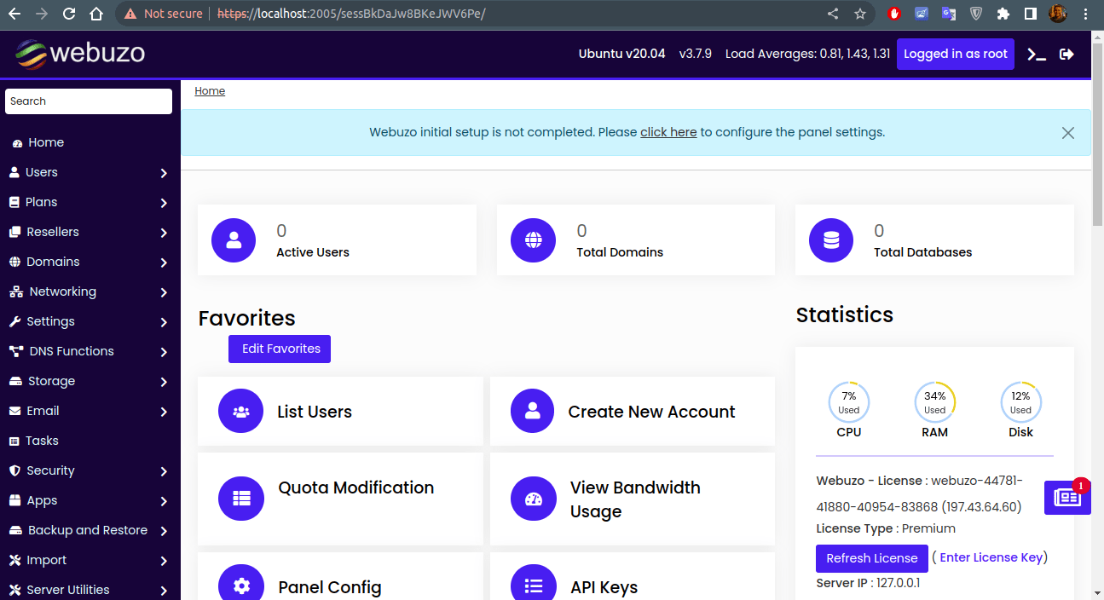1104x600 pixels.
Task: Expand the DNS Functions menu chevron
Action: (x=164, y=352)
